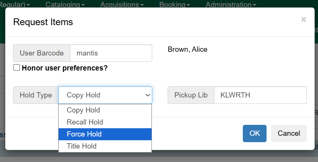
Task: Click the Pickup Lib field showing KLWRTH
Action: pos(260,95)
